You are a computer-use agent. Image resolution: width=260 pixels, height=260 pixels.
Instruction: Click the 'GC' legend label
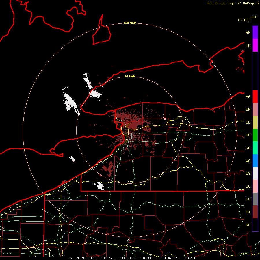[x=248, y=199]
